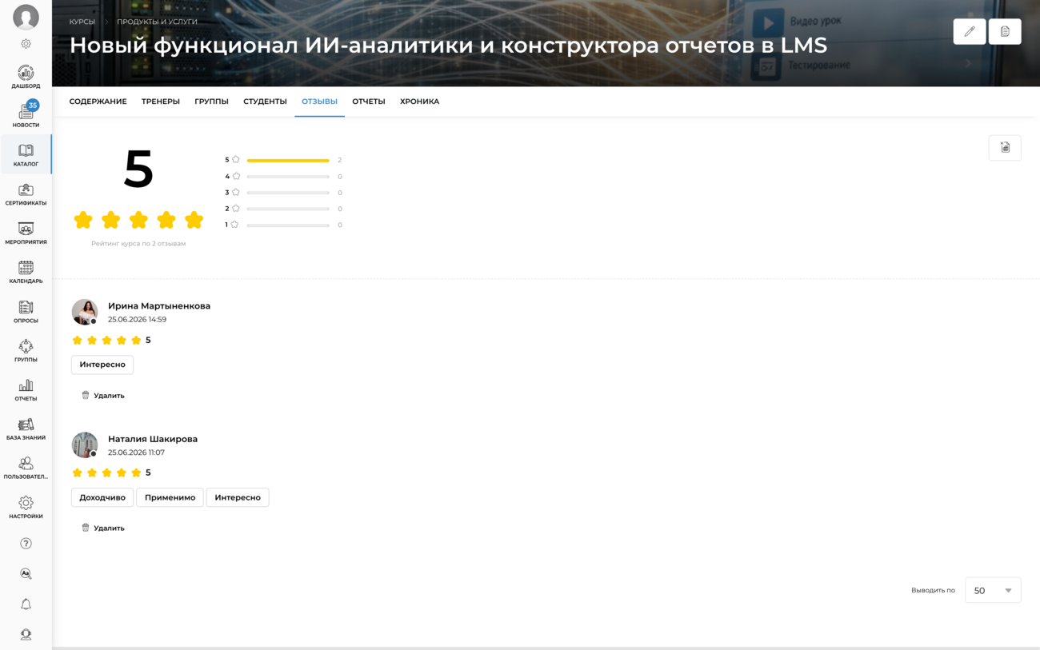Open Наталия Шакирова's name link
The height and width of the screenshot is (650, 1040).
pos(153,439)
